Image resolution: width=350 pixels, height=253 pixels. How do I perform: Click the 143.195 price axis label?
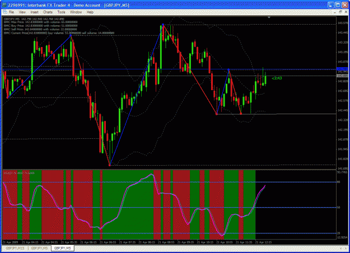tap(343, 52)
